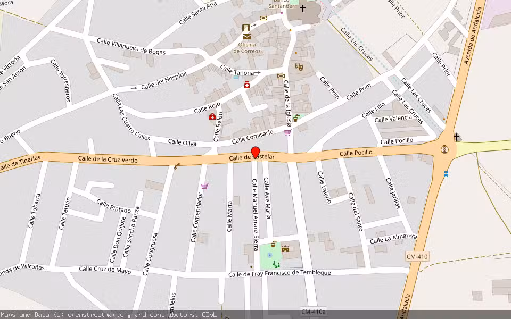
Task: Click the bank icon on Calle de la Iglesia
Action: [x=281, y=76]
